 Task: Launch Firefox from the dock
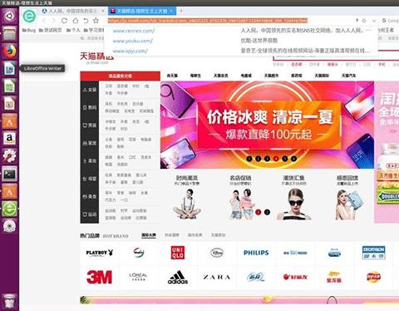(x=9, y=51)
